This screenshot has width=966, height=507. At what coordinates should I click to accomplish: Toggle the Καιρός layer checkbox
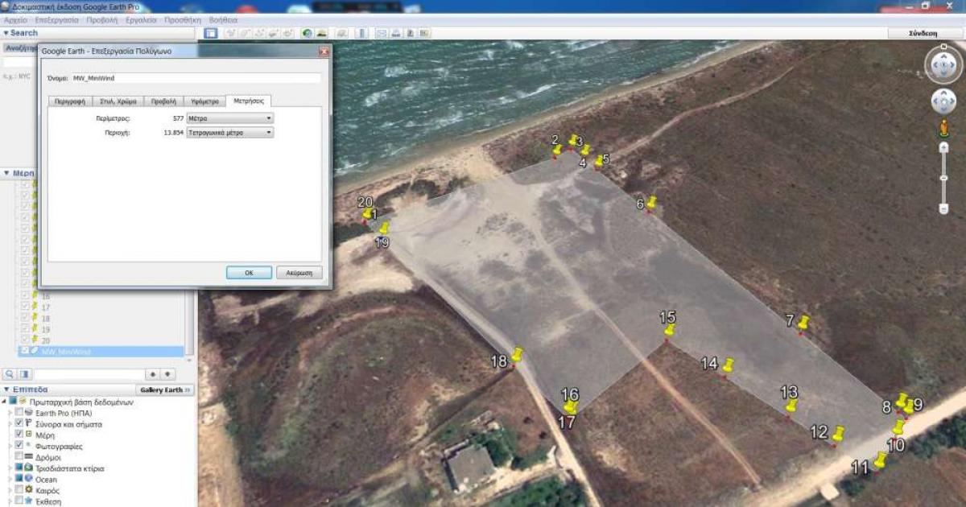pyautogui.click(x=19, y=490)
